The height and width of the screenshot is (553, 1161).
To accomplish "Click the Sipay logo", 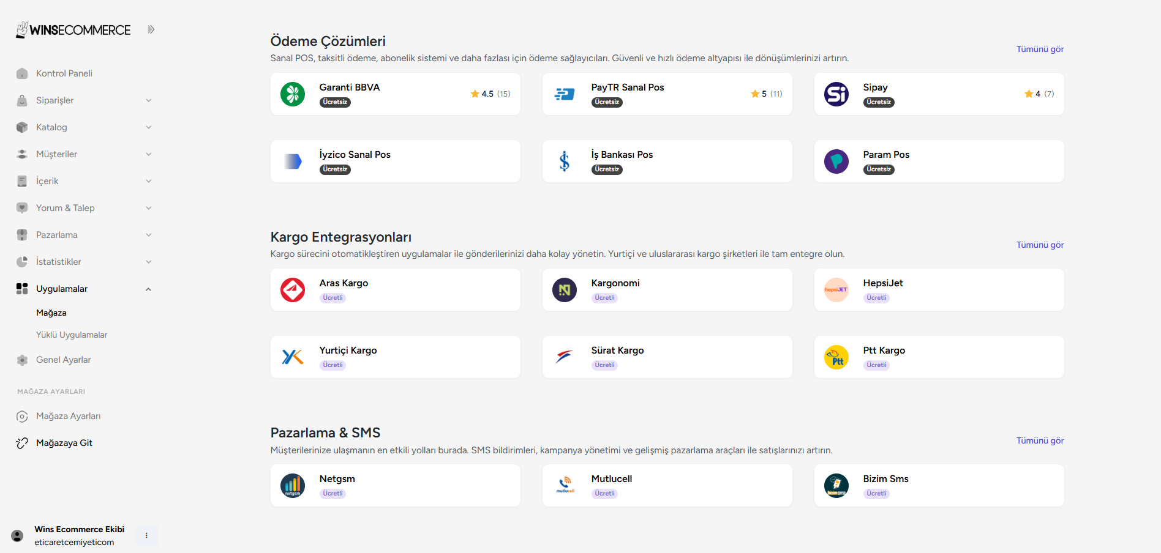I will pos(836,94).
